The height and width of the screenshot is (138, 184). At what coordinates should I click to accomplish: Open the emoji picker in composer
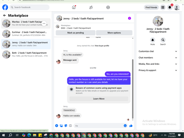tap(125, 126)
